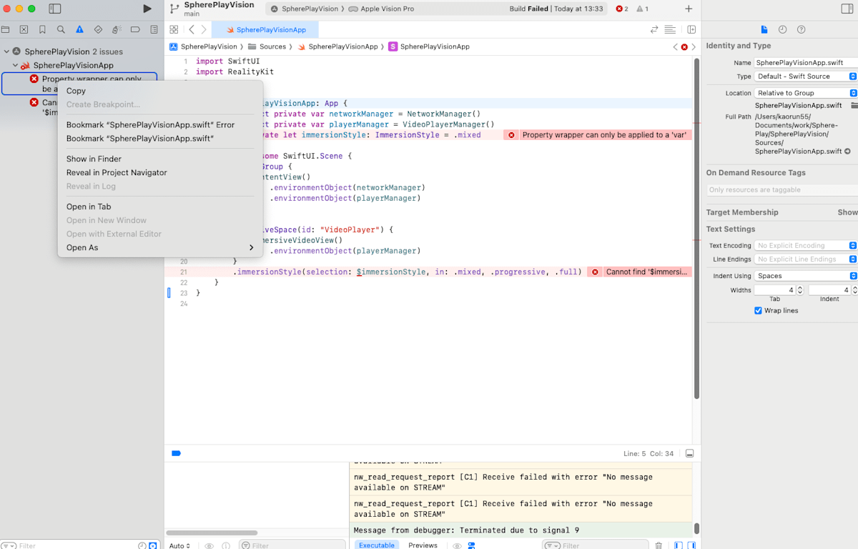Hide the debug area toggle icon

pyautogui.click(x=689, y=453)
